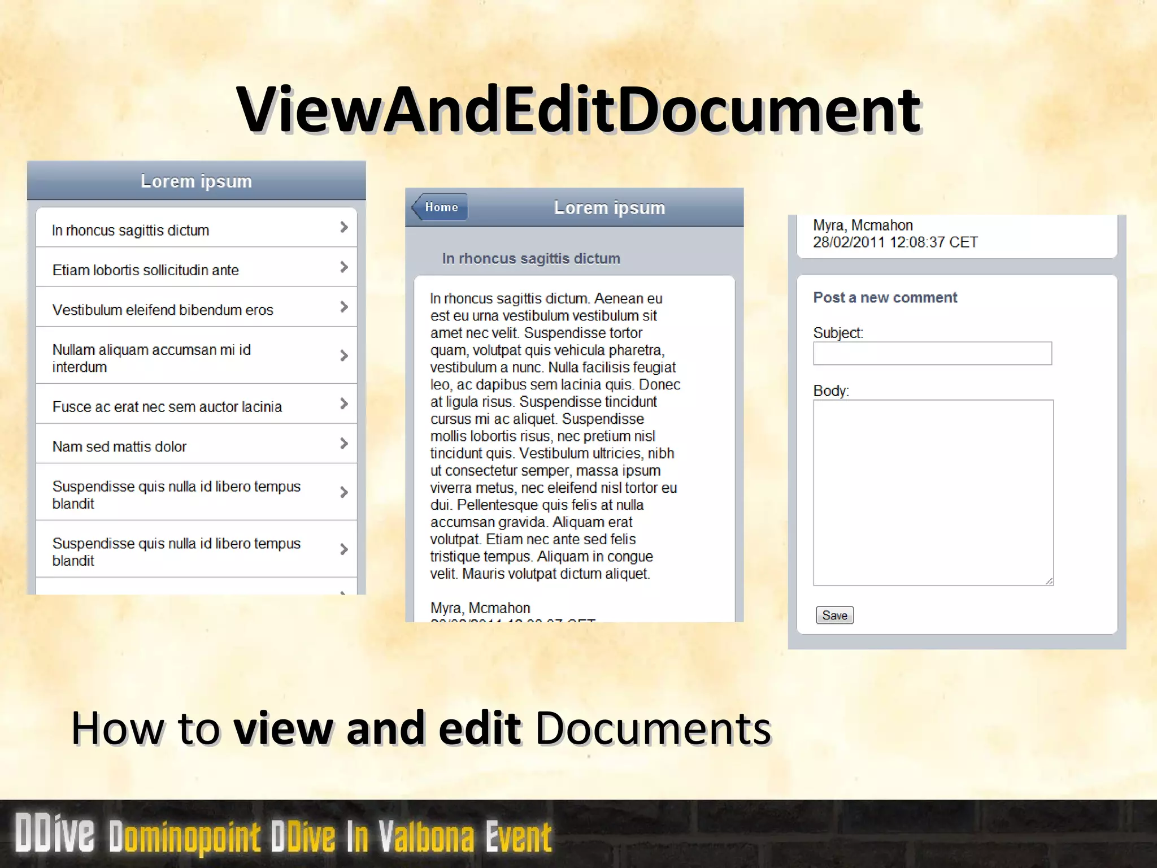Click the 'Lorem ipsum' list header
Viewport: 1157px width, 868px height.
(x=196, y=181)
